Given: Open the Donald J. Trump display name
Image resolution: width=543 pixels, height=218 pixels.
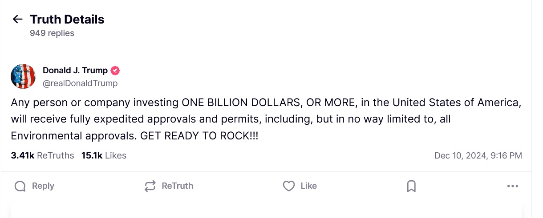Looking at the screenshot, I should tap(75, 70).
